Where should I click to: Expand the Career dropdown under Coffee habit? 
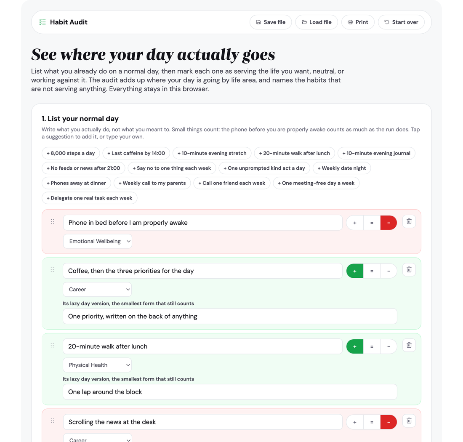pyautogui.click(x=97, y=289)
